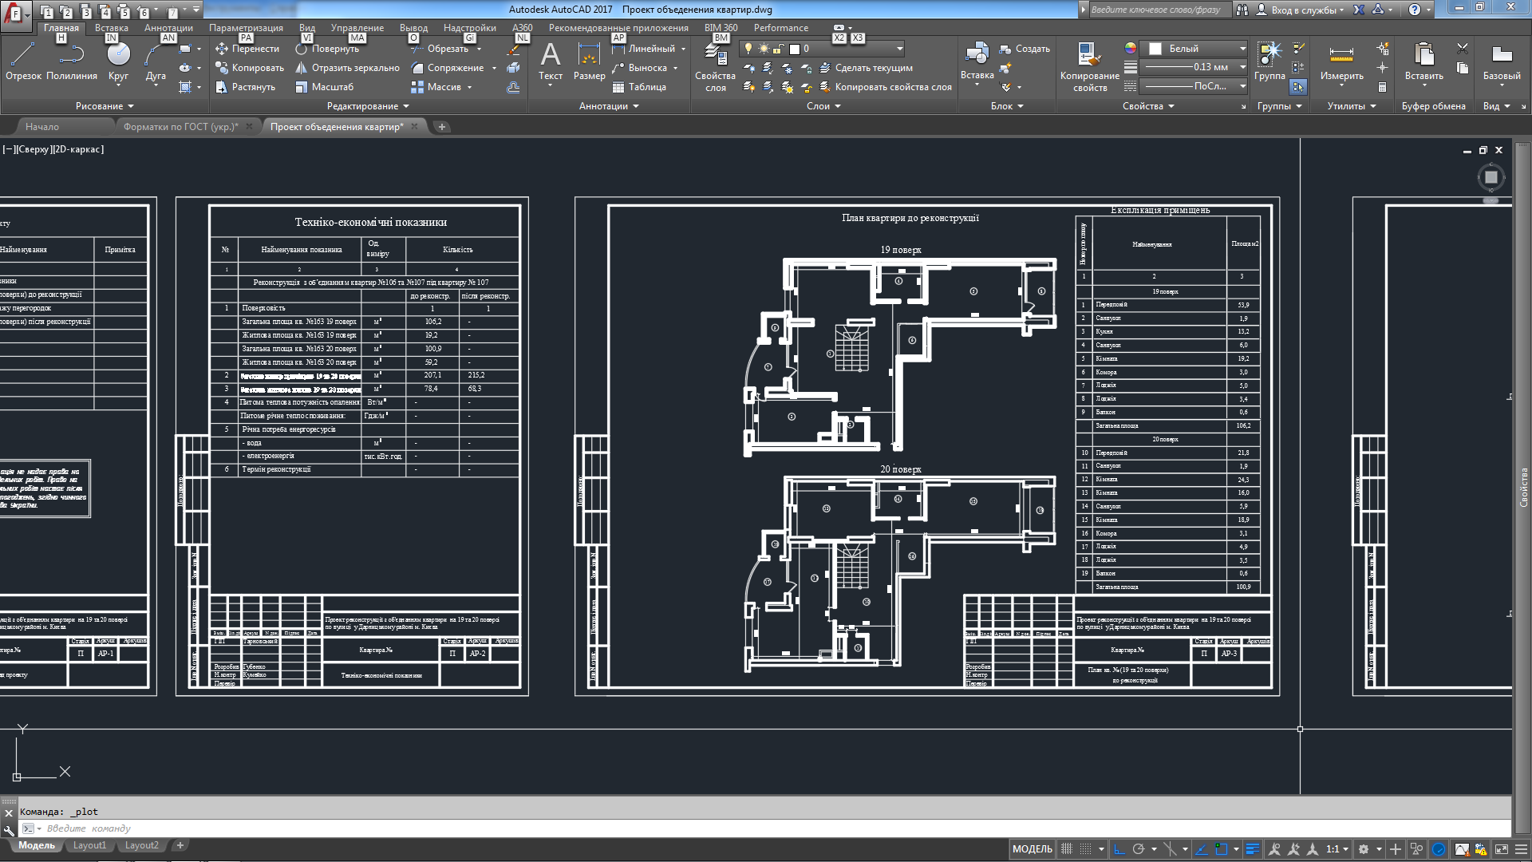This screenshot has width=1532, height=862.
Task: Click the Растянуть stretch tool
Action: pyautogui.click(x=246, y=87)
